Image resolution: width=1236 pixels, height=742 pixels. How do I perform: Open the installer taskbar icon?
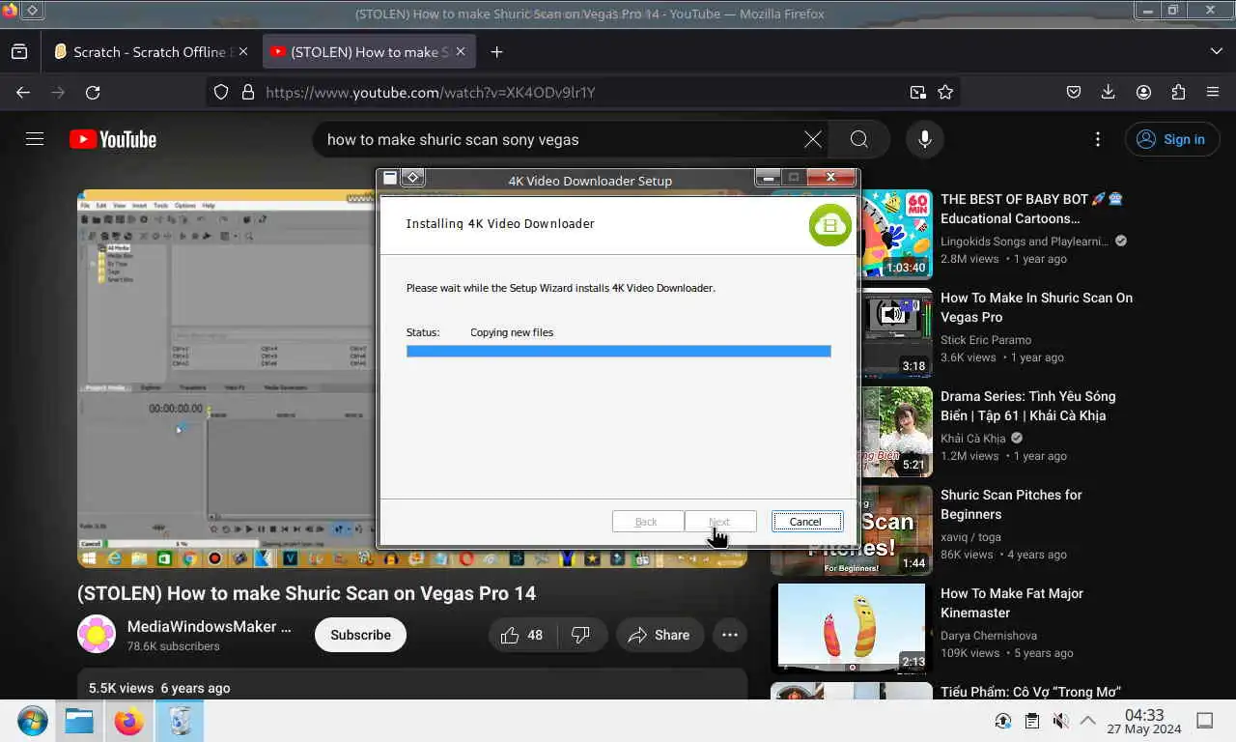click(180, 721)
